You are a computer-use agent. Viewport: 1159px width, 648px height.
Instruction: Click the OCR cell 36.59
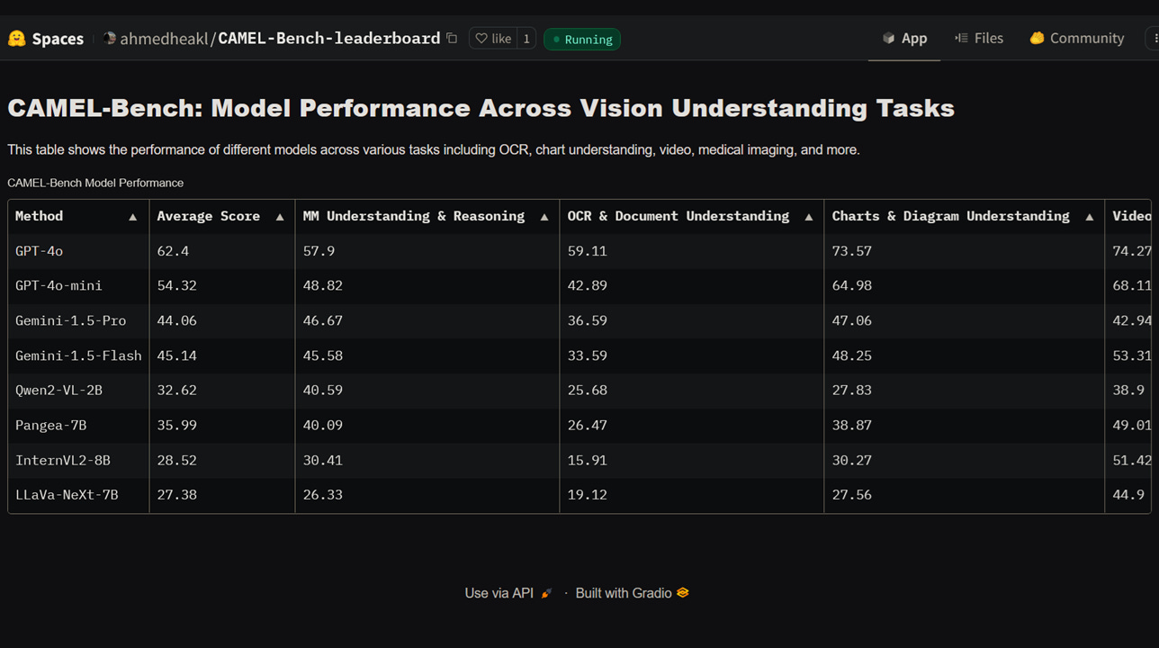(x=692, y=321)
